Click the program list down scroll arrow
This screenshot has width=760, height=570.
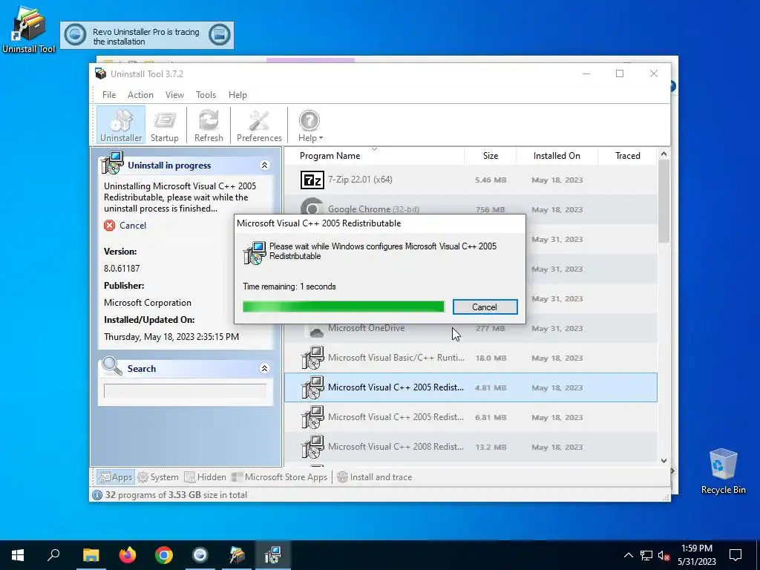click(x=664, y=460)
